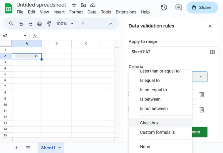Open version history clock icon

164,7
